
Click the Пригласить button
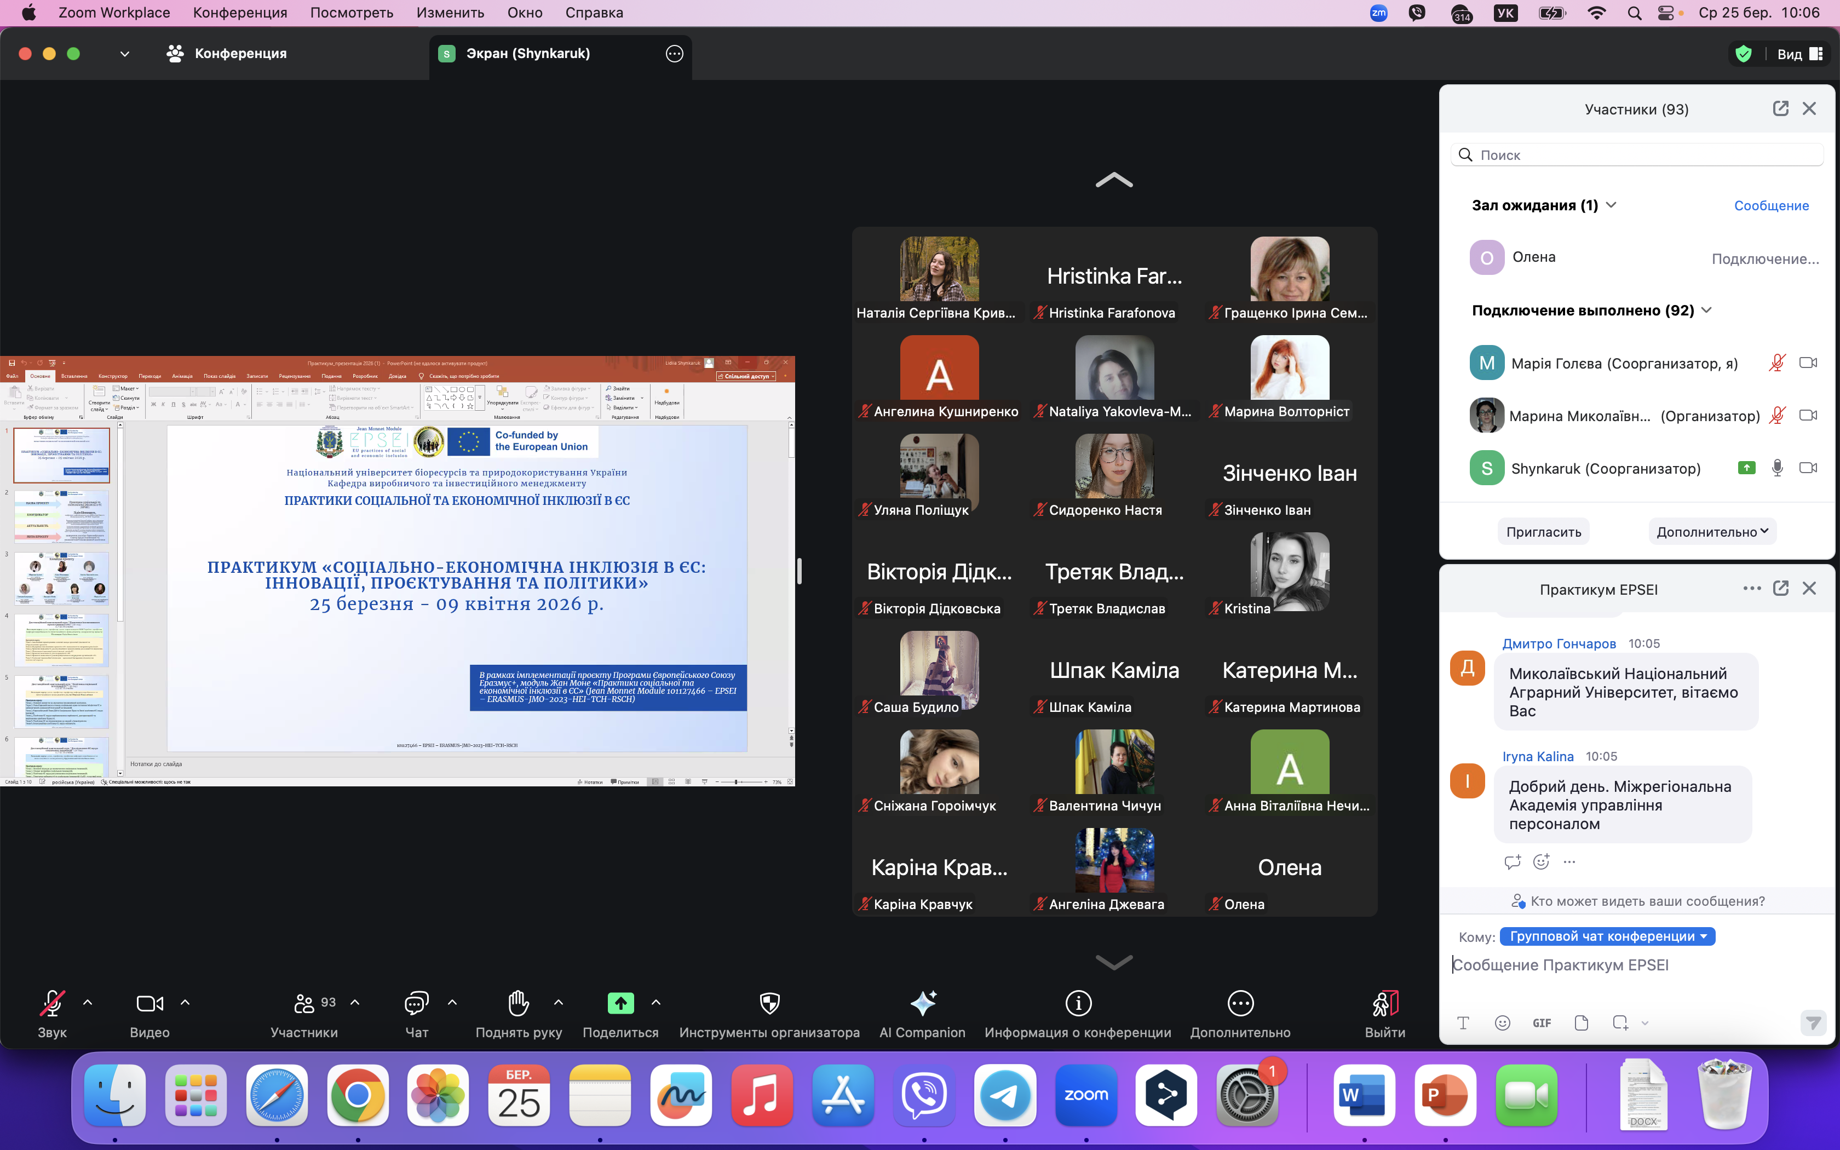click(1544, 532)
